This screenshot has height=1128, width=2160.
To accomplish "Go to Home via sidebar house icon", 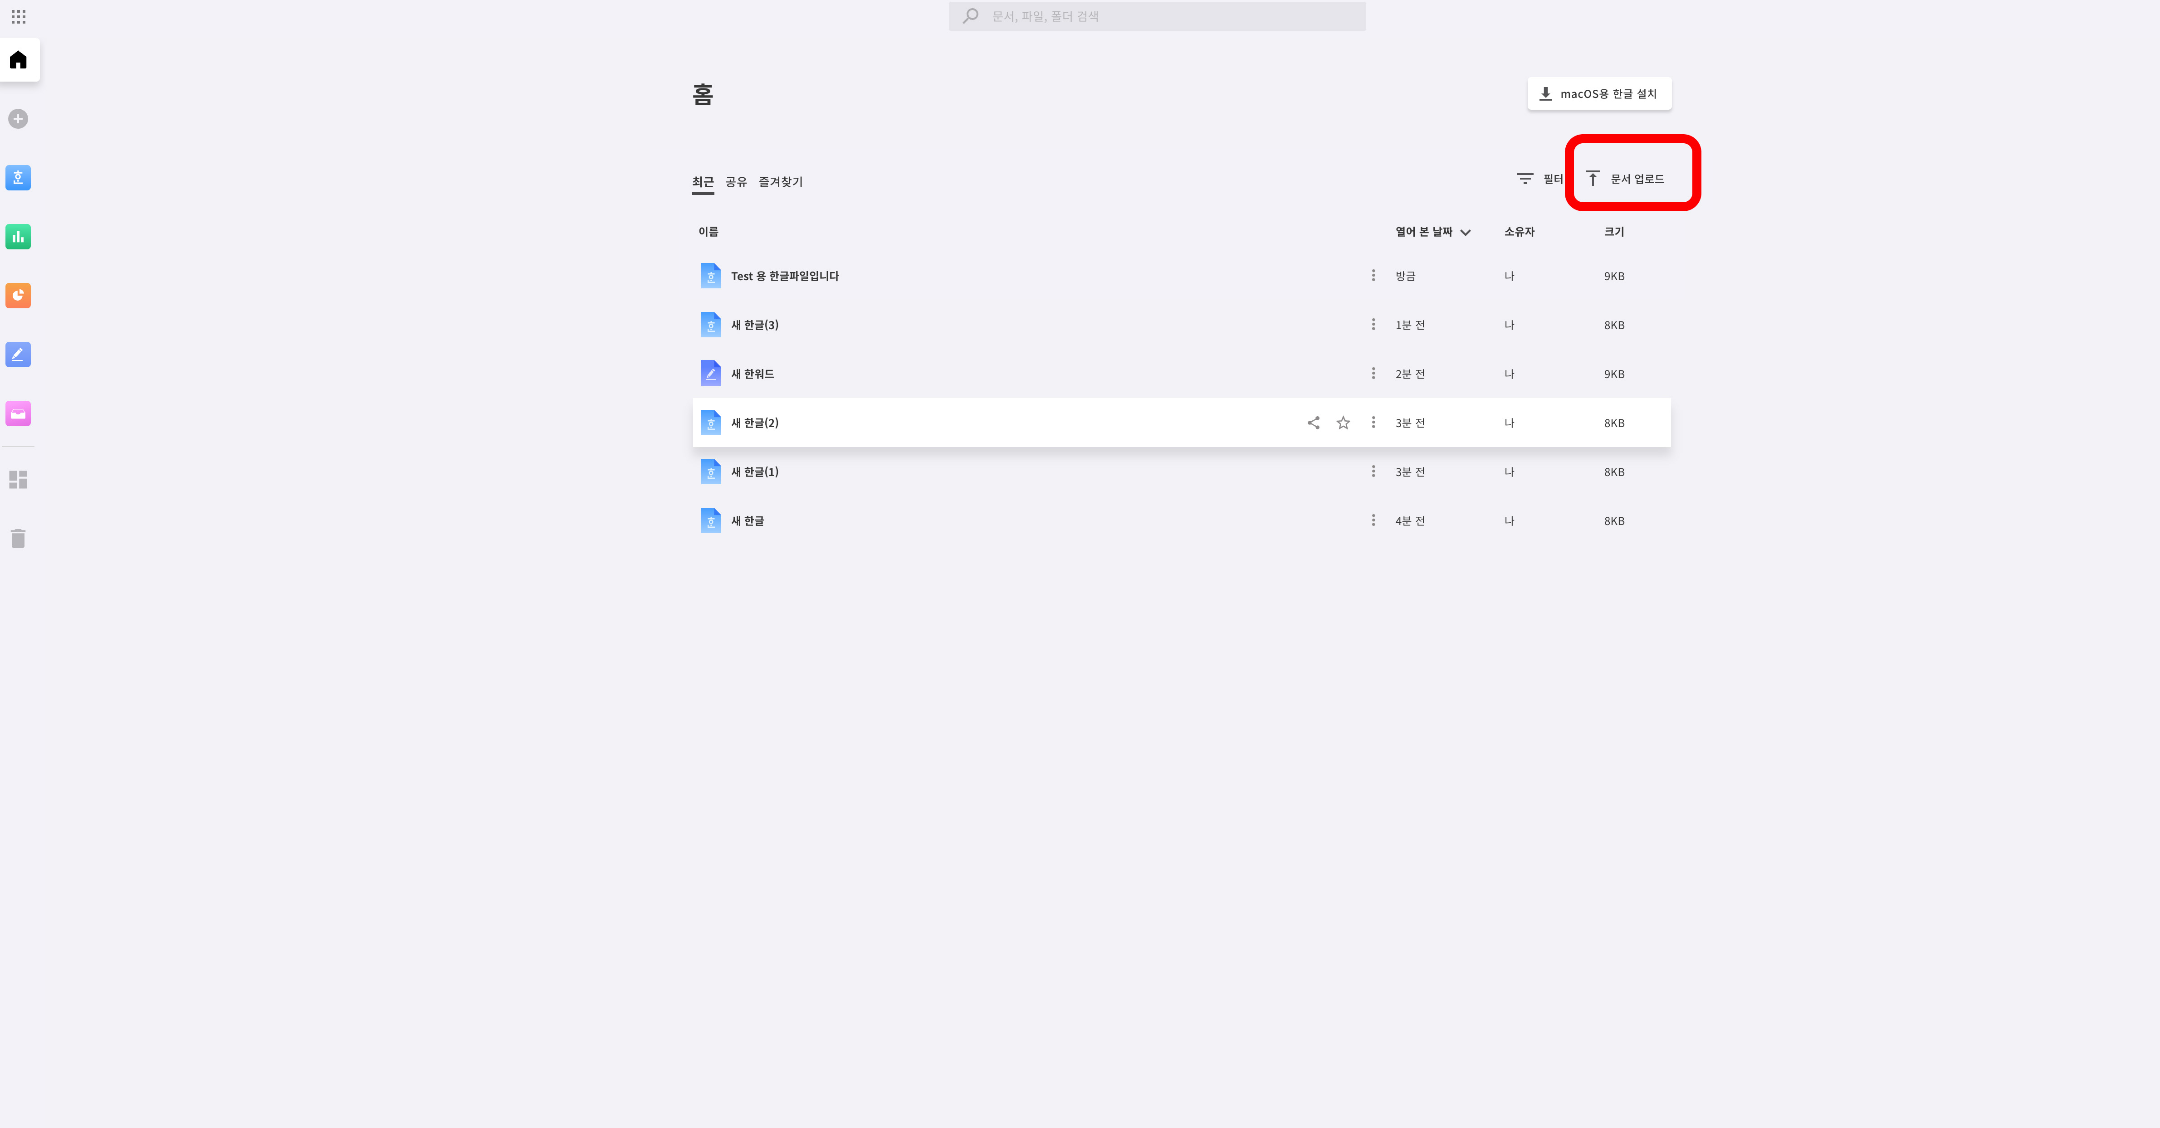I will [x=19, y=59].
